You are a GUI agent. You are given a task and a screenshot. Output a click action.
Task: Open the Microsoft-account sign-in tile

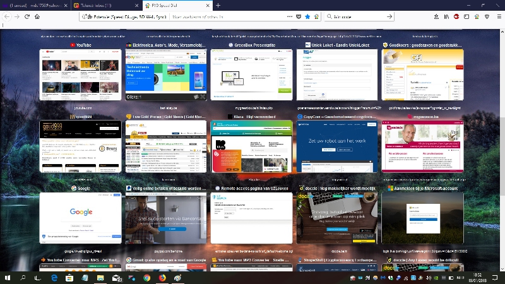[422, 218]
